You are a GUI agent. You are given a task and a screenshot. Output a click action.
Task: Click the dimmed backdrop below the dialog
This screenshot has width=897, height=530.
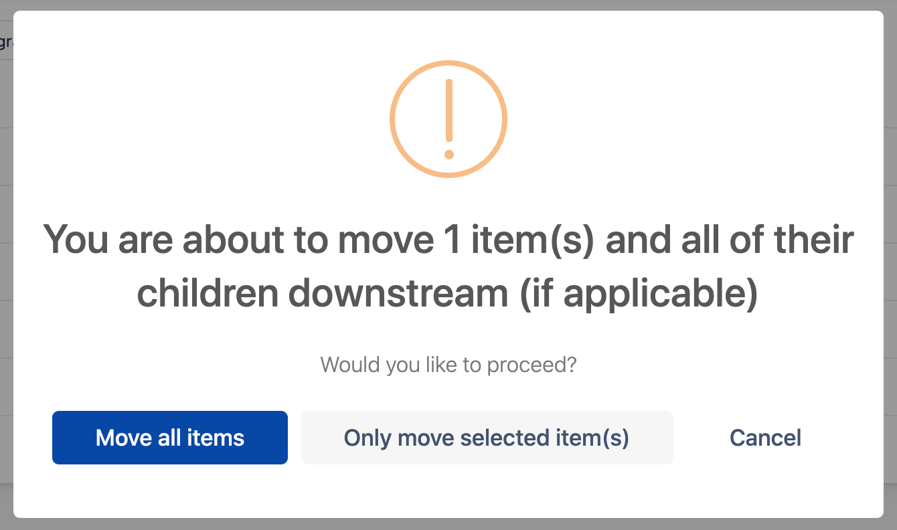click(448, 524)
